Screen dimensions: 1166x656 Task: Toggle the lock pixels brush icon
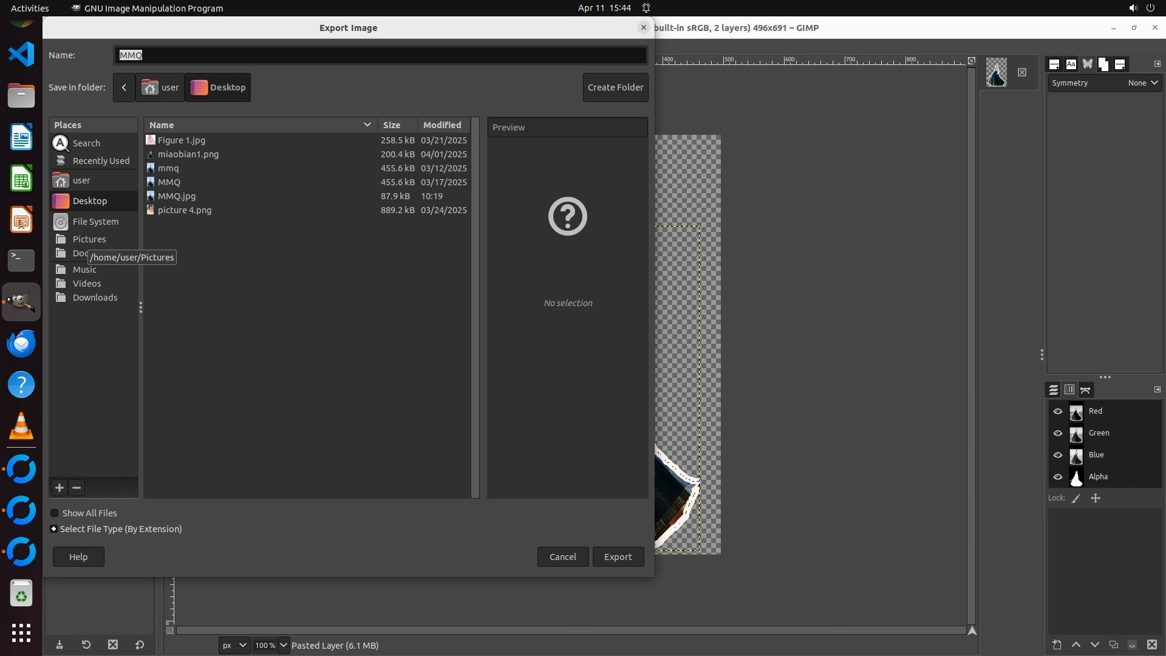(x=1076, y=498)
